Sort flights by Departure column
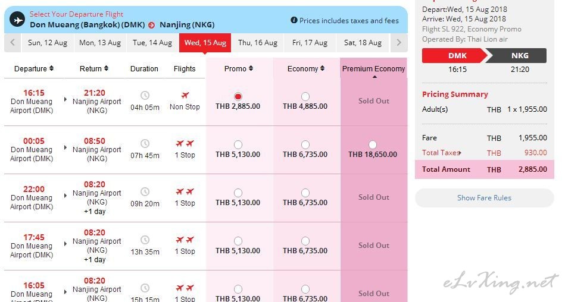The height and width of the screenshot is (302, 565). [34, 69]
